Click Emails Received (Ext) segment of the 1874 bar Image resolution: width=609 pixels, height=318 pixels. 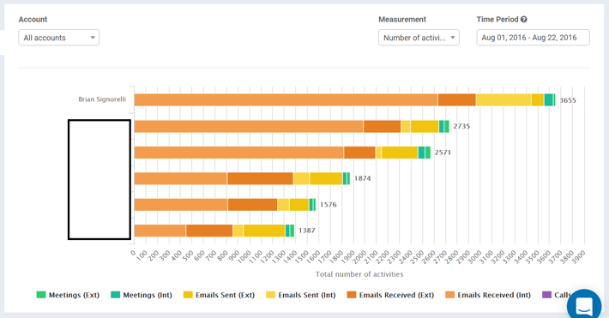[260, 178]
